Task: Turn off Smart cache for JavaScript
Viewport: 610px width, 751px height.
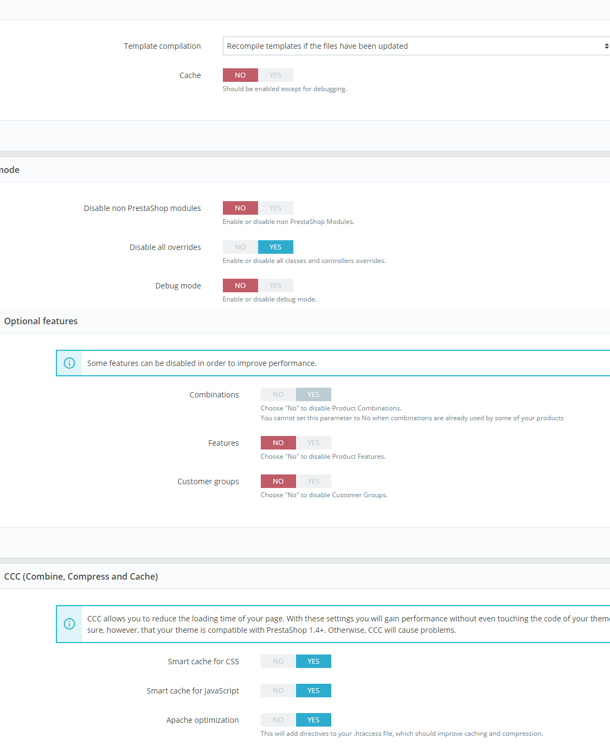Action: click(x=278, y=691)
